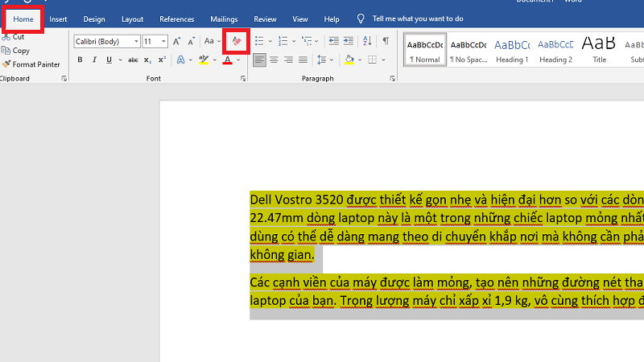
Task: Switch to the Insert tab
Action: (58, 19)
